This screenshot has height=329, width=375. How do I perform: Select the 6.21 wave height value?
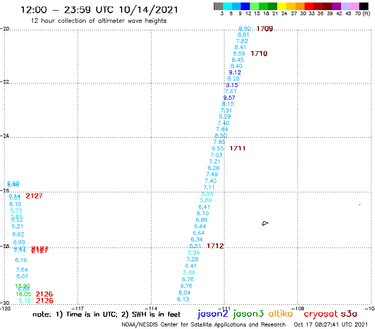pyautogui.click(x=17, y=226)
